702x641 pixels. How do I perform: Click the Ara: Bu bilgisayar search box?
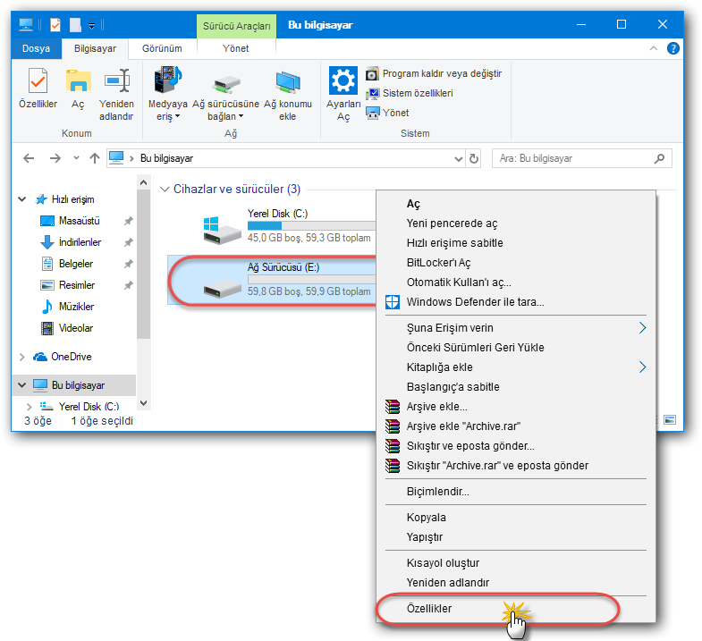coord(581,158)
